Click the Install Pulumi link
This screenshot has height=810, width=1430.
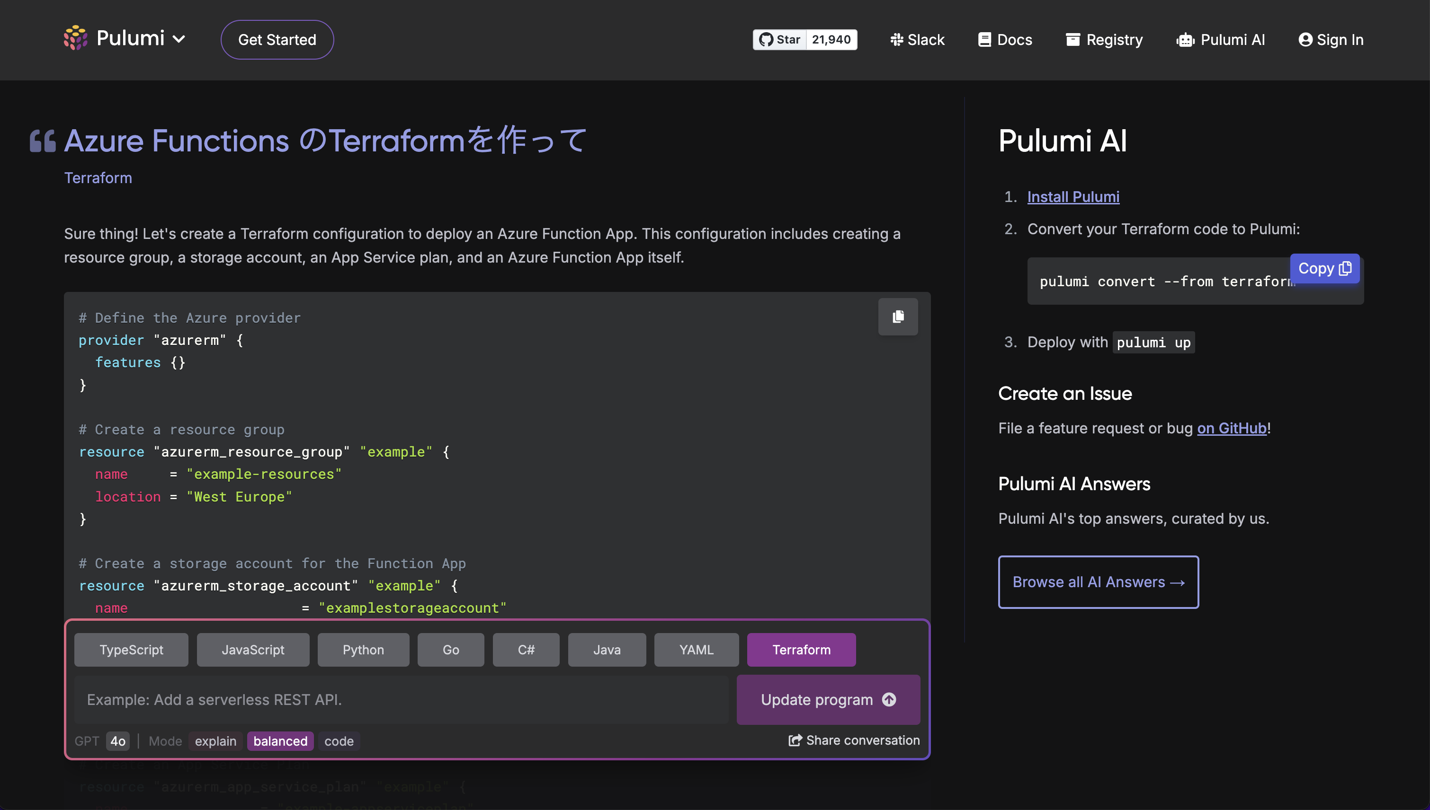pos(1073,197)
